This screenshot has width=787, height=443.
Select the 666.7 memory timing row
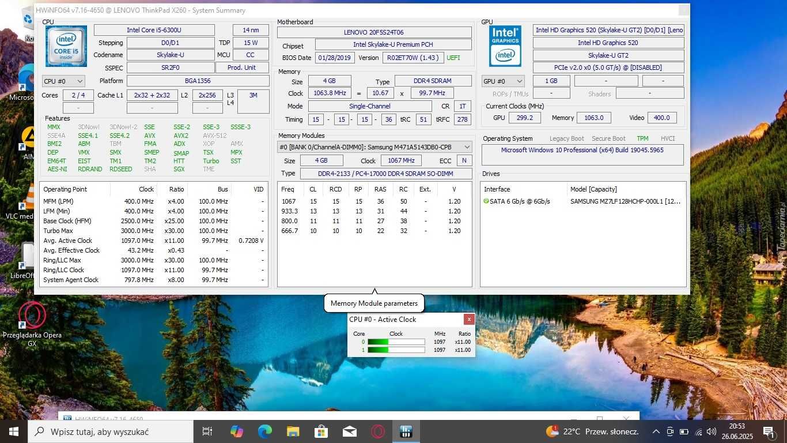click(374, 231)
